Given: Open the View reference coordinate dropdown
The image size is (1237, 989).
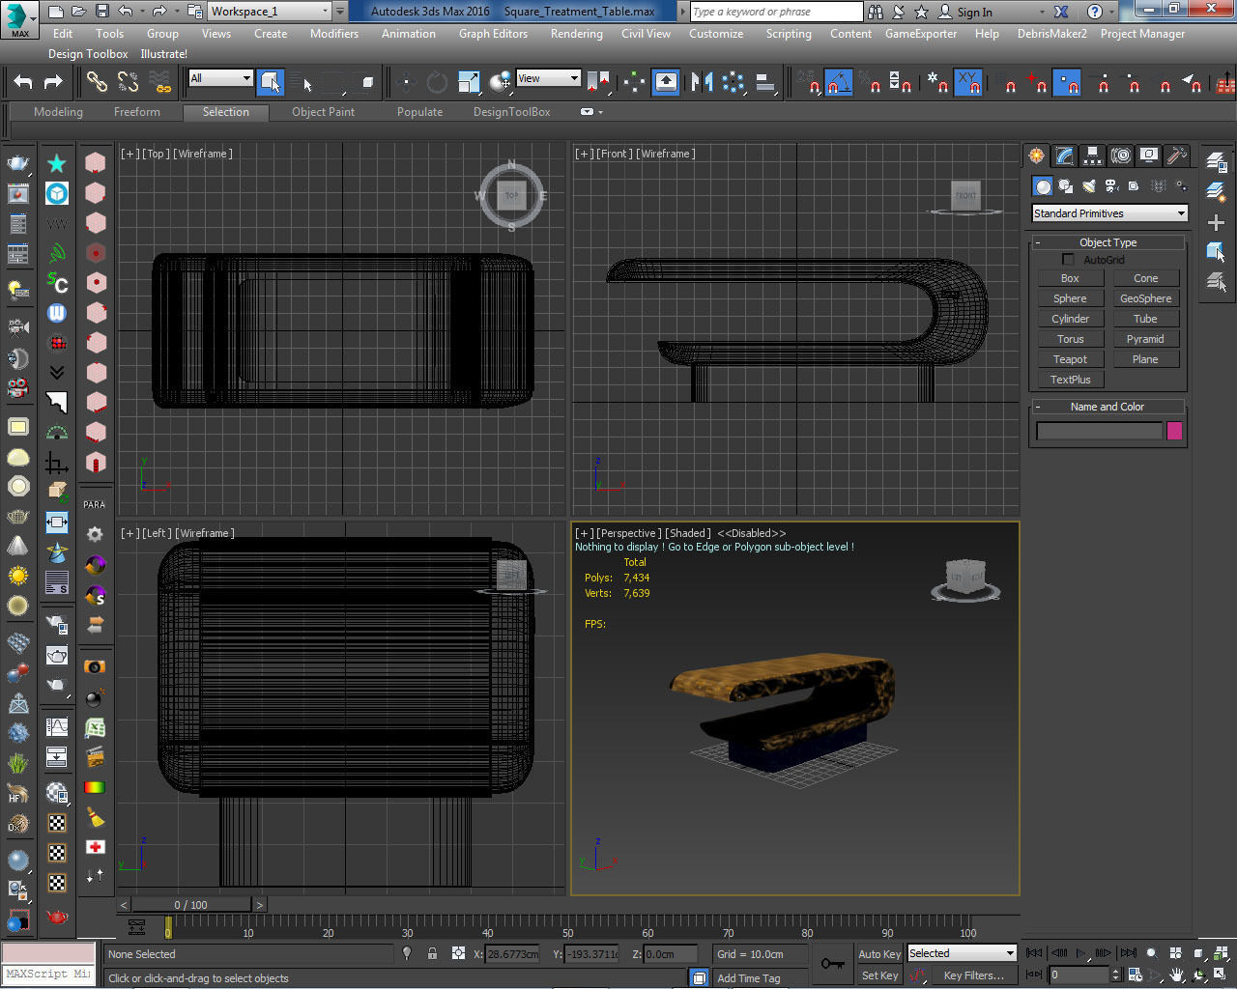Looking at the screenshot, I should [548, 78].
